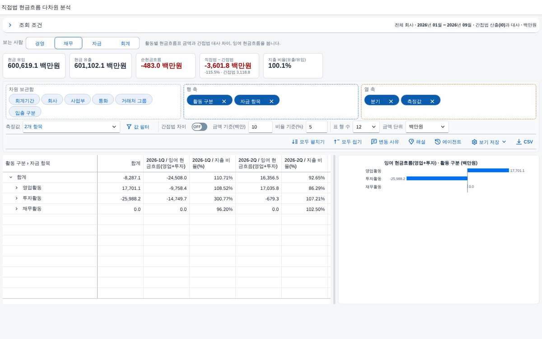542x339 pixels.
Task: Click the 보기 저장 gear icon
Action: [x=474, y=142]
